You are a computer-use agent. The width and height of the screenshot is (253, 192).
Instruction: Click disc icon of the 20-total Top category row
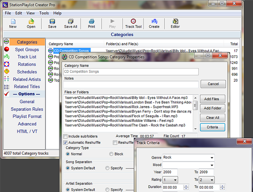(51, 80)
